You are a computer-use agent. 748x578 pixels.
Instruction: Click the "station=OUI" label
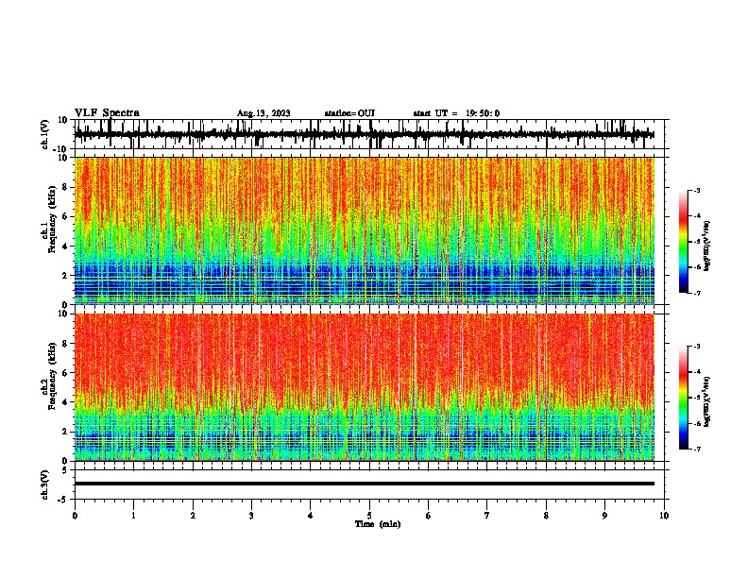[349, 113]
